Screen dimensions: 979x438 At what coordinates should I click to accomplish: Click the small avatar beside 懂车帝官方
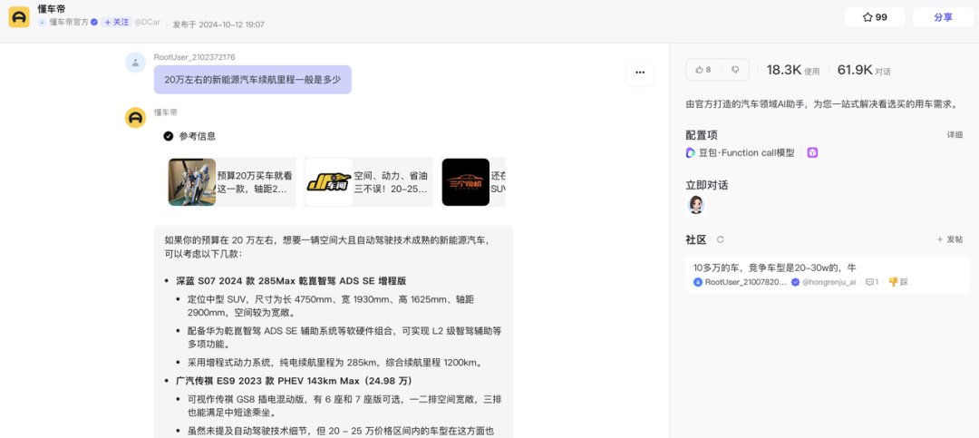pyautogui.click(x=42, y=22)
